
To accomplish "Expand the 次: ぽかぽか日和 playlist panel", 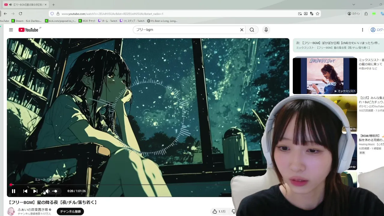I will tap(338, 45).
